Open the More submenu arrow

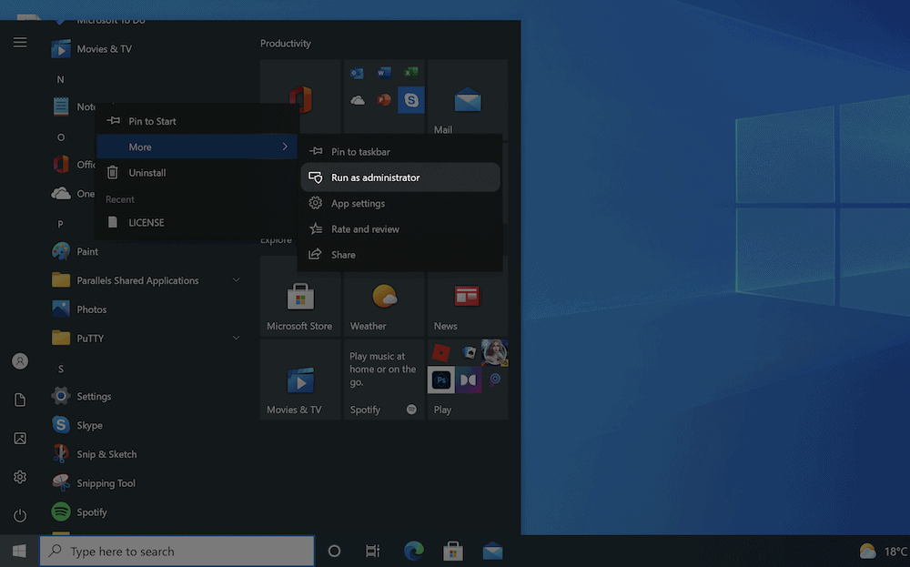(285, 147)
